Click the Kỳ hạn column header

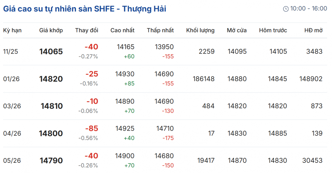tap(12, 30)
